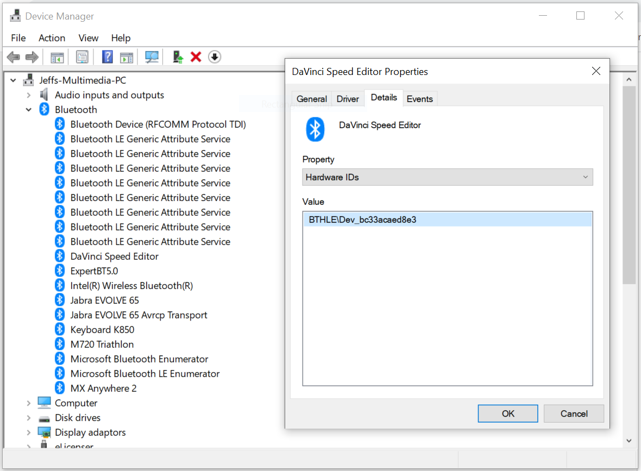The image size is (641, 471).
Task: Click the Audio inputs and outputs speaker icon
Action: pos(44,95)
